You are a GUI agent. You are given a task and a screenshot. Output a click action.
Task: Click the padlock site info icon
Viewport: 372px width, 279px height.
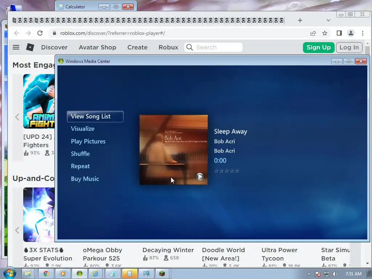pos(54,33)
